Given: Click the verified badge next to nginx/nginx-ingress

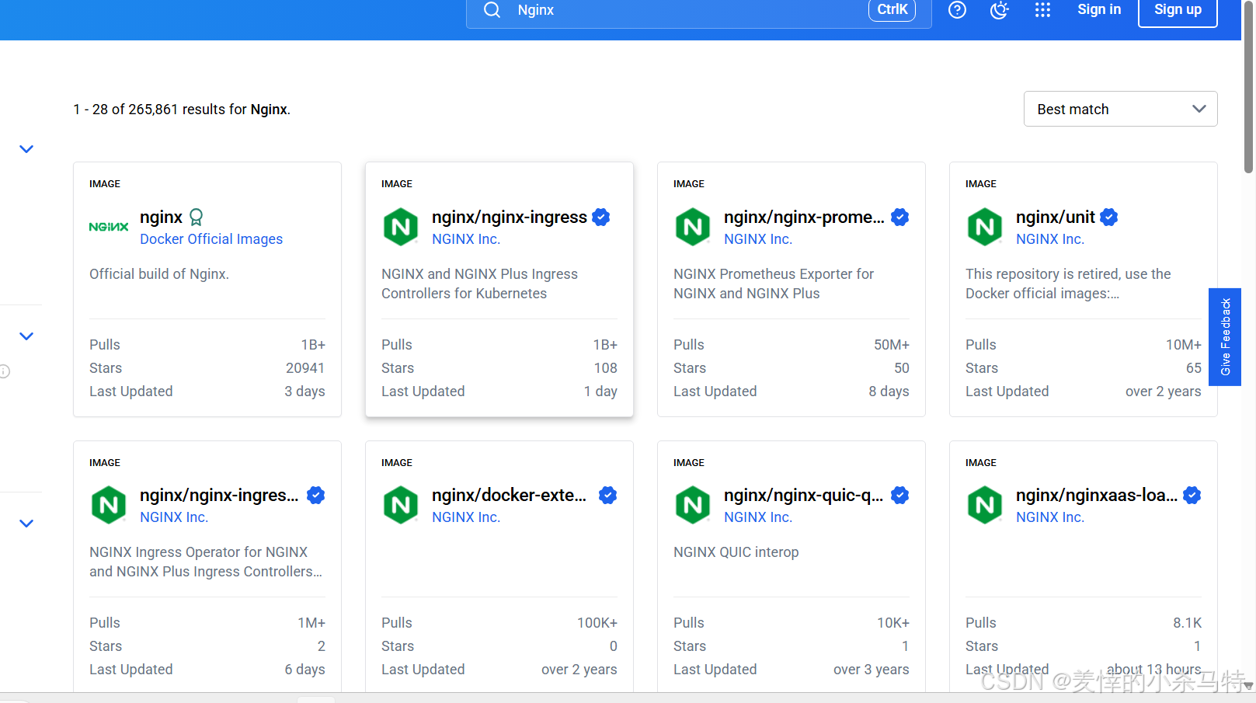Looking at the screenshot, I should (601, 218).
